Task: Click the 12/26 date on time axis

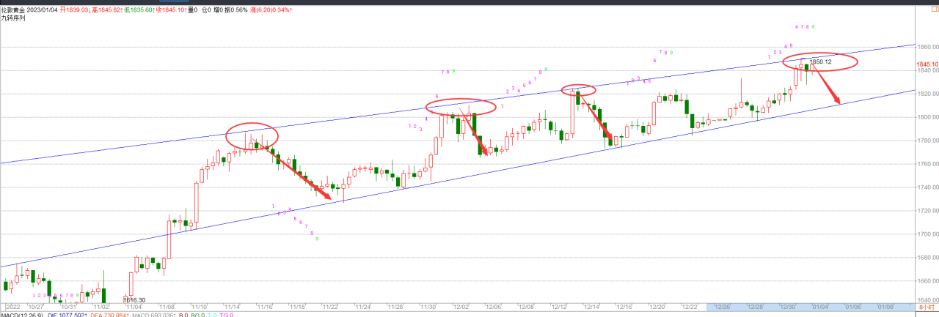Action: pos(723,307)
